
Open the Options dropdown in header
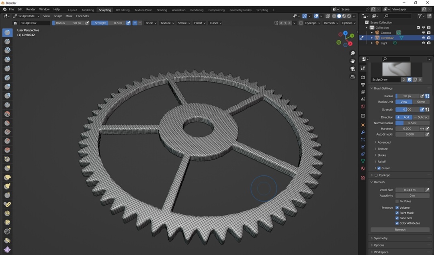pyautogui.click(x=348, y=23)
